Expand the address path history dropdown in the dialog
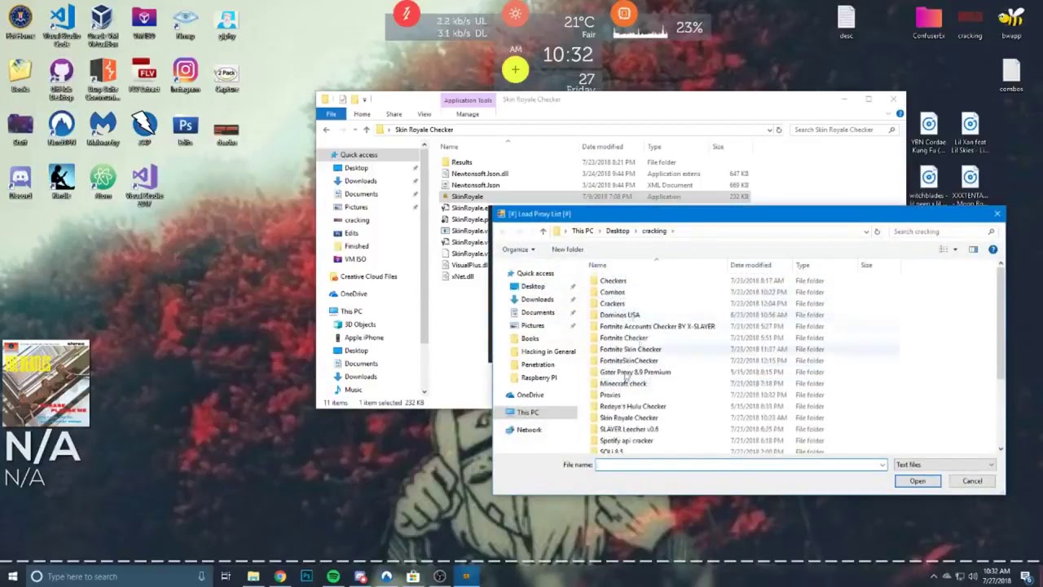1043x587 pixels. [x=865, y=232]
